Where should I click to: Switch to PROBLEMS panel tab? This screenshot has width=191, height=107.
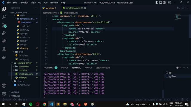(48, 68)
